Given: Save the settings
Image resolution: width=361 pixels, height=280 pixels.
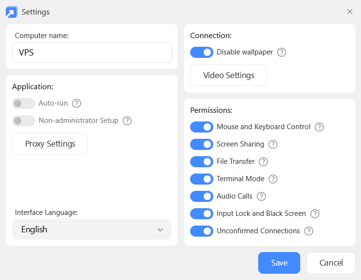Looking at the screenshot, I should (x=279, y=263).
